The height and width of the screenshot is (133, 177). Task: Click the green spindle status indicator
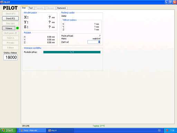point(18,28)
